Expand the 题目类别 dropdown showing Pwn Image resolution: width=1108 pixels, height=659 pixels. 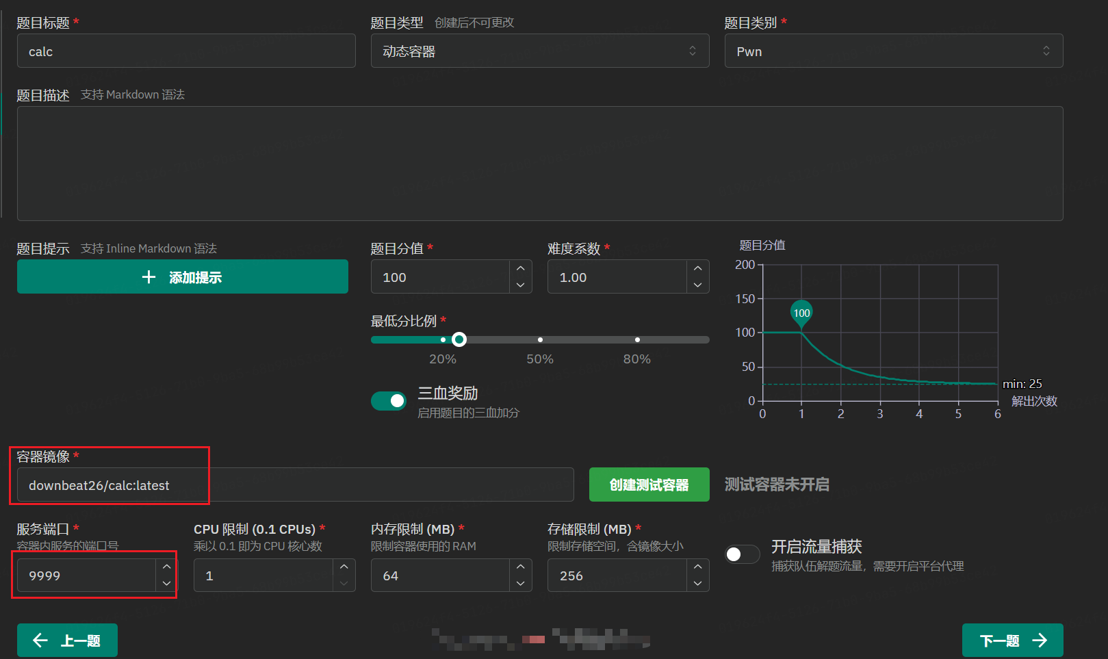(893, 51)
